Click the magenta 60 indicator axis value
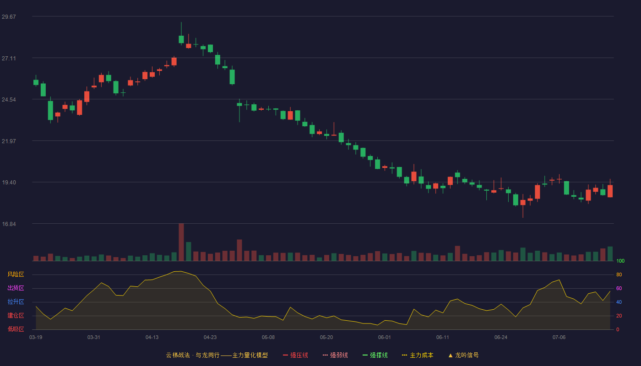This screenshot has height=366, width=641. [x=619, y=288]
